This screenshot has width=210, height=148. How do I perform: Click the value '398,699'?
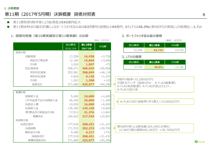click(x=88, y=73)
